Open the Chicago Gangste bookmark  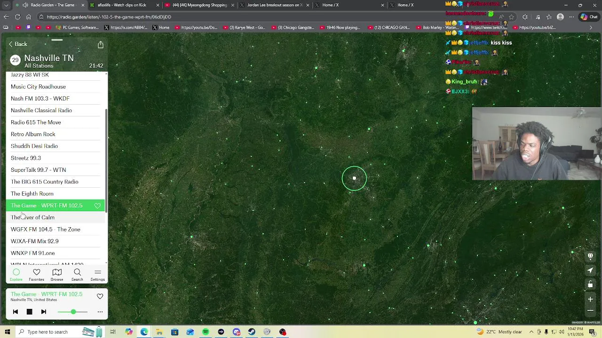[292, 28]
